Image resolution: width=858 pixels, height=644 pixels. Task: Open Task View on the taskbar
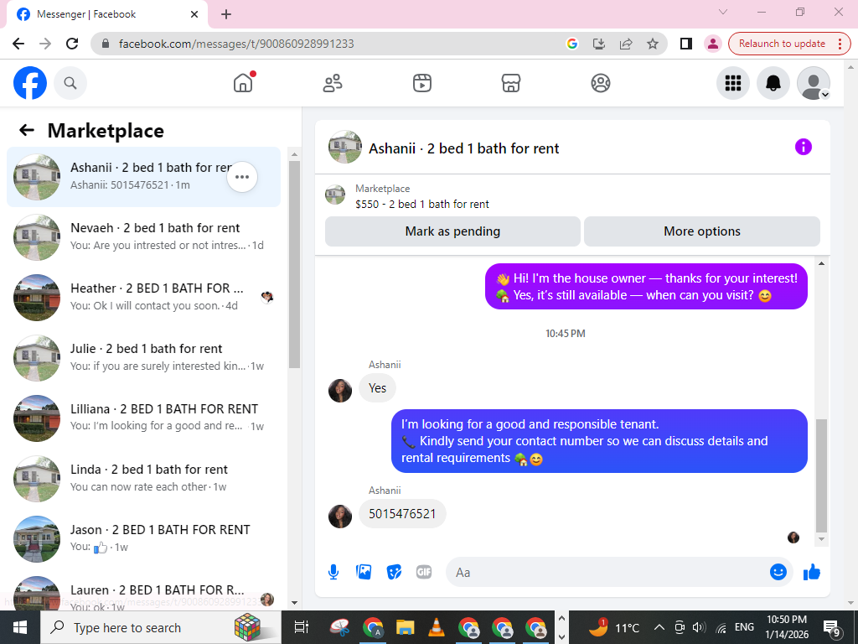302,627
